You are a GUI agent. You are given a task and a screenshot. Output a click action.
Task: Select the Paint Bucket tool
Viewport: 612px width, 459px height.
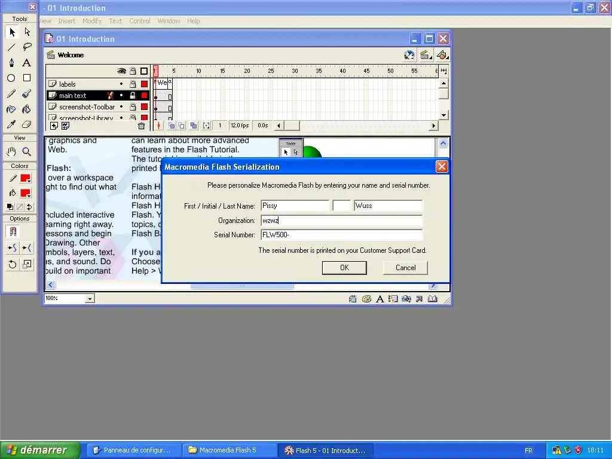point(27,109)
